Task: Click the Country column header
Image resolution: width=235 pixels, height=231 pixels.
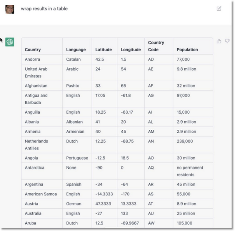Action: (x=33, y=49)
